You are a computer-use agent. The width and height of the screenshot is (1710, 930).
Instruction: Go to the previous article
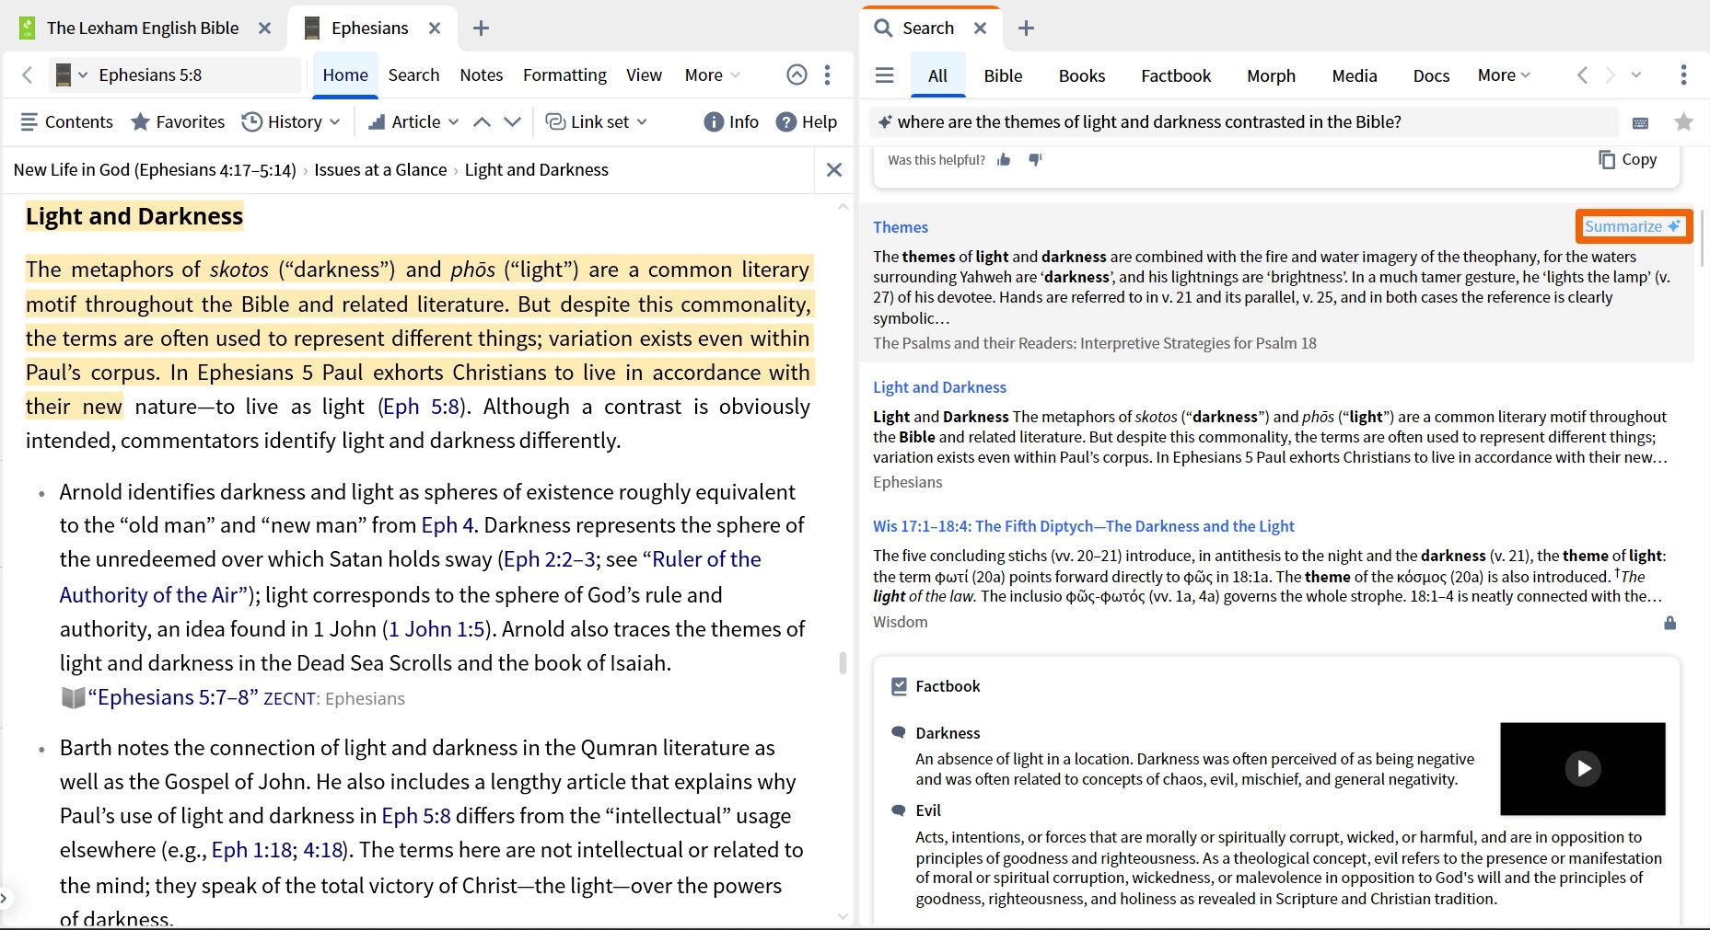(482, 121)
